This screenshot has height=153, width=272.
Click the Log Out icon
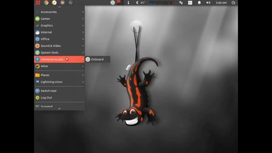(x=37, y=97)
